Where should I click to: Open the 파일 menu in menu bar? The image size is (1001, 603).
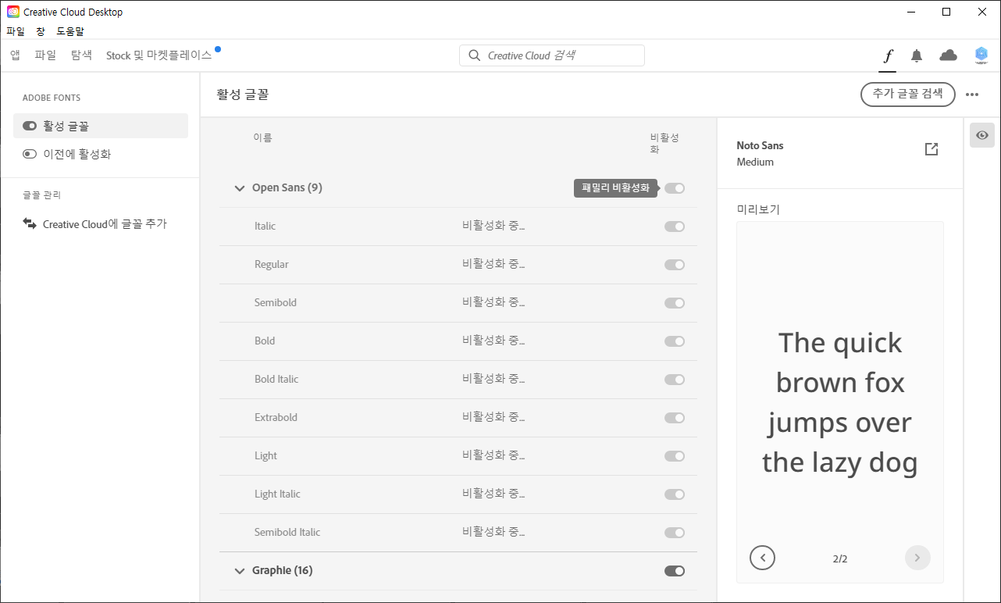[16, 31]
